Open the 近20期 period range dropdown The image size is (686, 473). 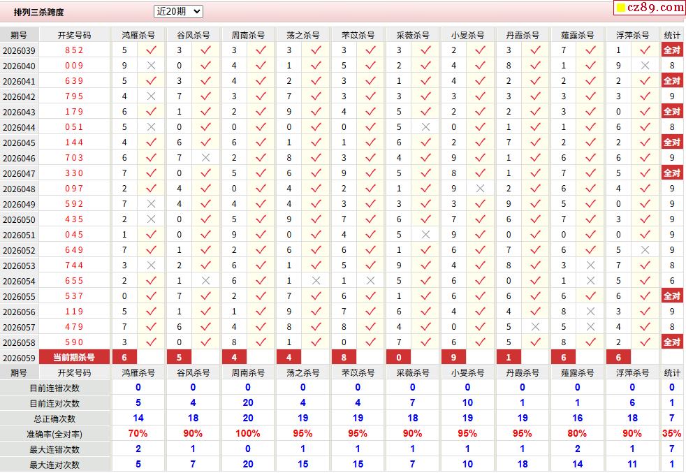click(x=178, y=11)
